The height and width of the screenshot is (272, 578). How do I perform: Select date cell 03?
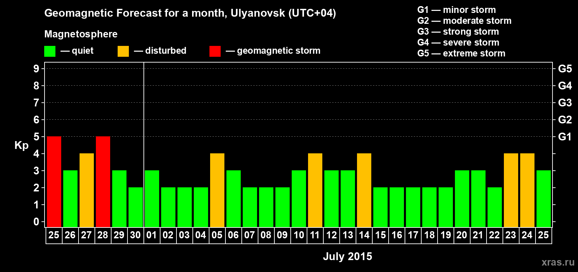[185, 235]
